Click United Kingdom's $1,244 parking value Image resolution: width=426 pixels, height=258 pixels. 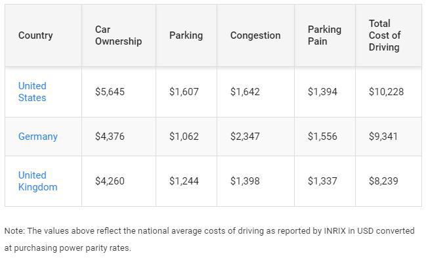[x=184, y=181]
